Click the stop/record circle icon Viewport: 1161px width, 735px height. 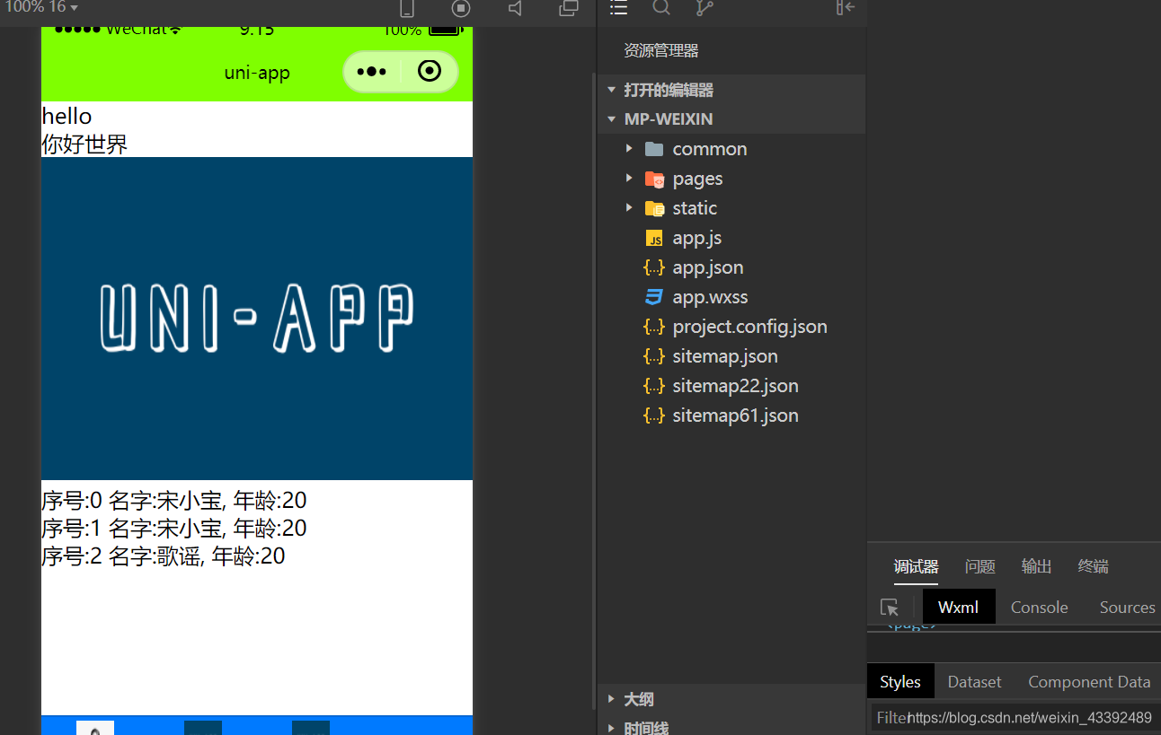pos(461,8)
